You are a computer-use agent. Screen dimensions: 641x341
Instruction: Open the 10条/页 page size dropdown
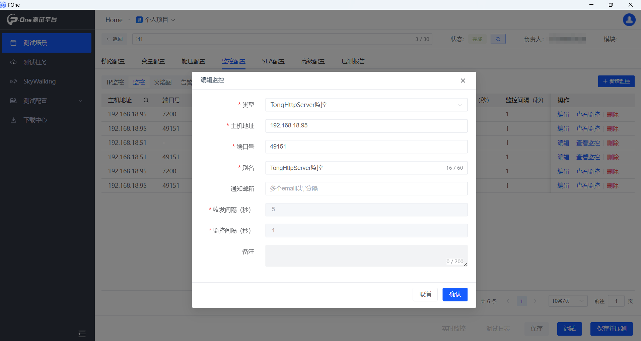click(567, 301)
